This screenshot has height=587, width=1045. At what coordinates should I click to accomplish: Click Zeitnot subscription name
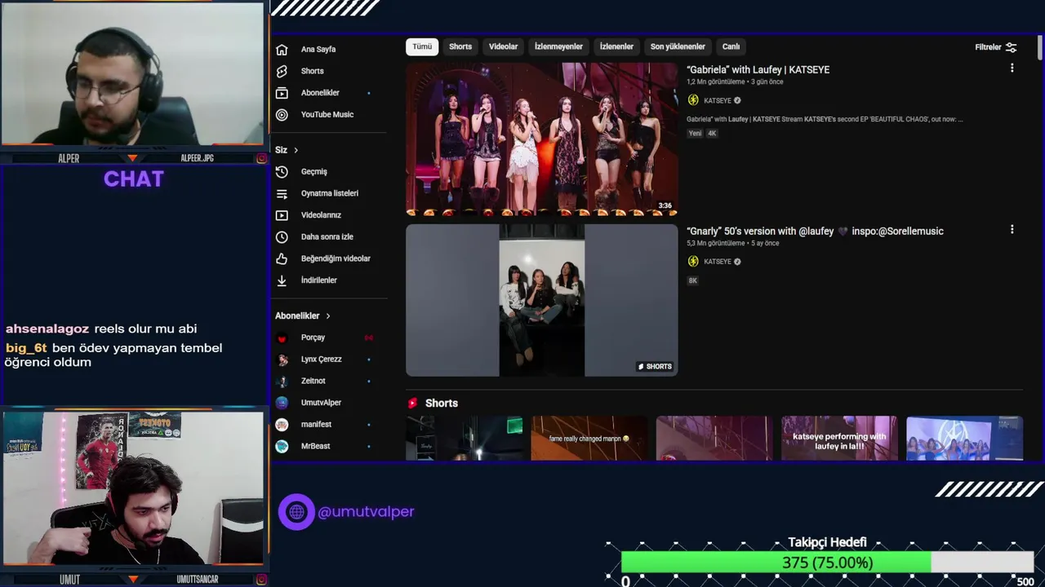[x=313, y=381]
